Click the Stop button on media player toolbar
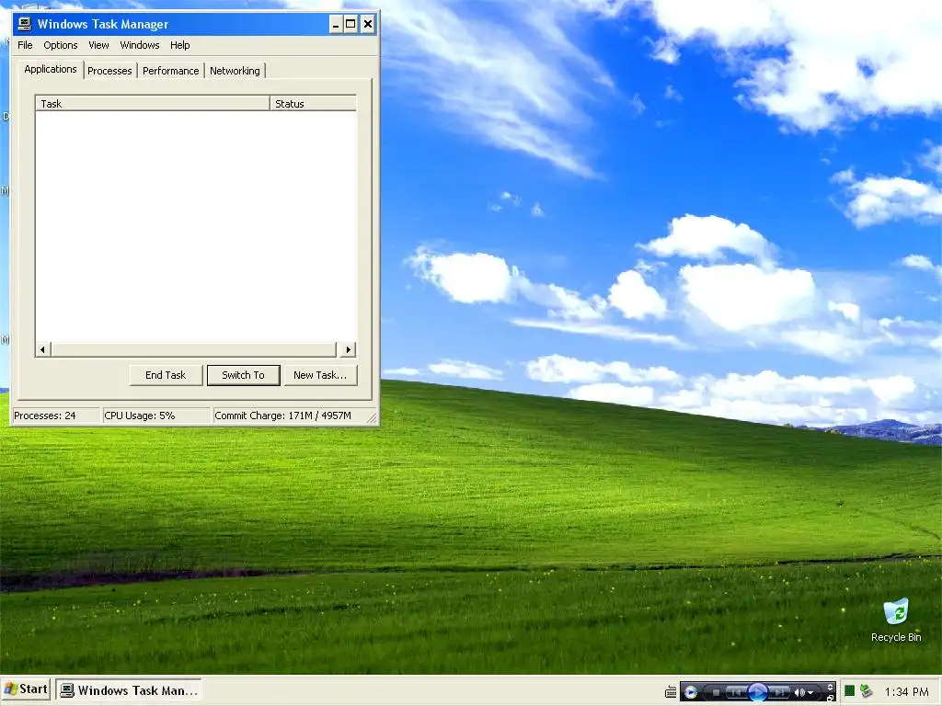The width and height of the screenshot is (942, 706). [x=716, y=692]
